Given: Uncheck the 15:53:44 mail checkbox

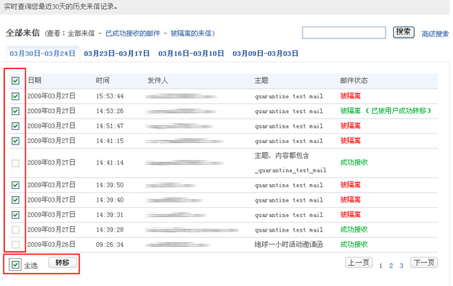Looking at the screenshot, I should pos(15,96).
